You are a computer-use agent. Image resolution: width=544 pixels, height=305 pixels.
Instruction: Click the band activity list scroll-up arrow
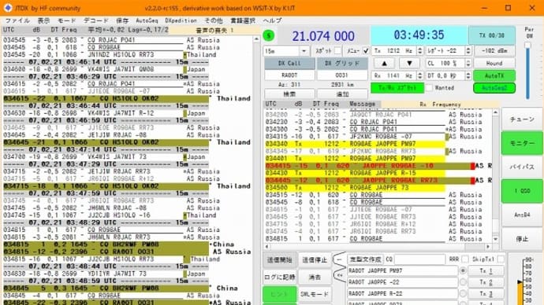pos(256,39)
